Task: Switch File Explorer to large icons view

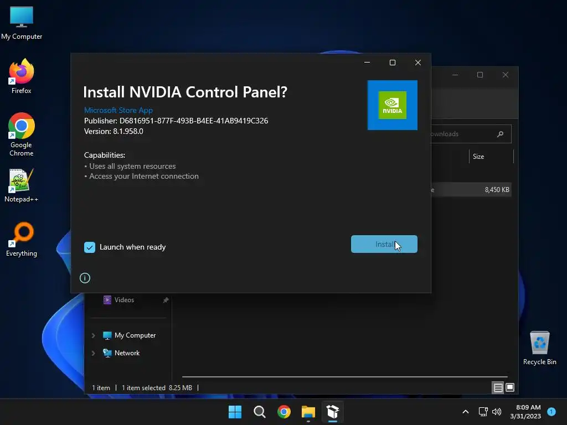Action: tap(510, 388)
